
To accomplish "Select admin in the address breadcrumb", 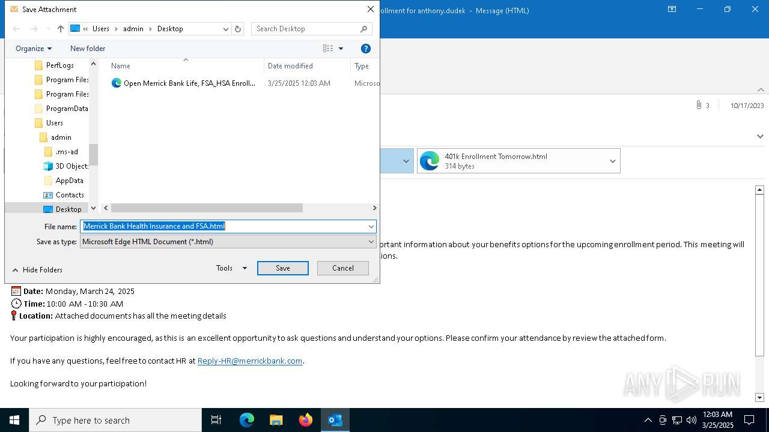I will (x=133, y=29).
